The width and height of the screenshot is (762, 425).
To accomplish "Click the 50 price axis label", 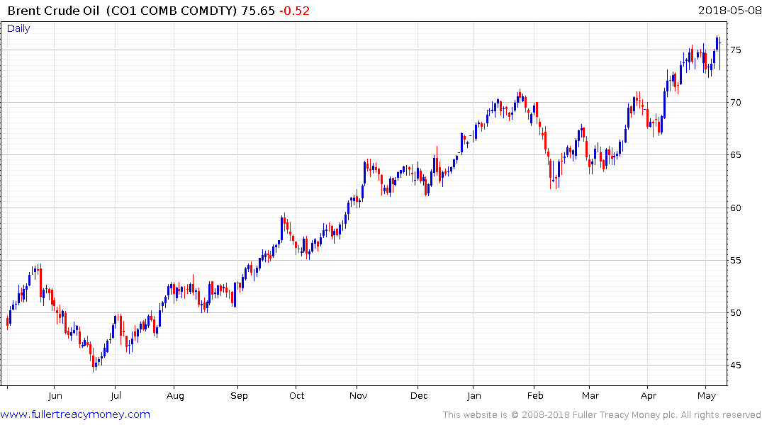I will (735, 313).
